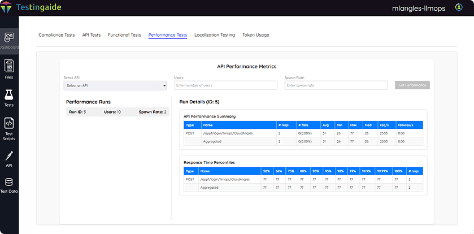The height and width of the screenshot is (234, 474).
Task: Focus the number of users field
Action: (225, 85)
